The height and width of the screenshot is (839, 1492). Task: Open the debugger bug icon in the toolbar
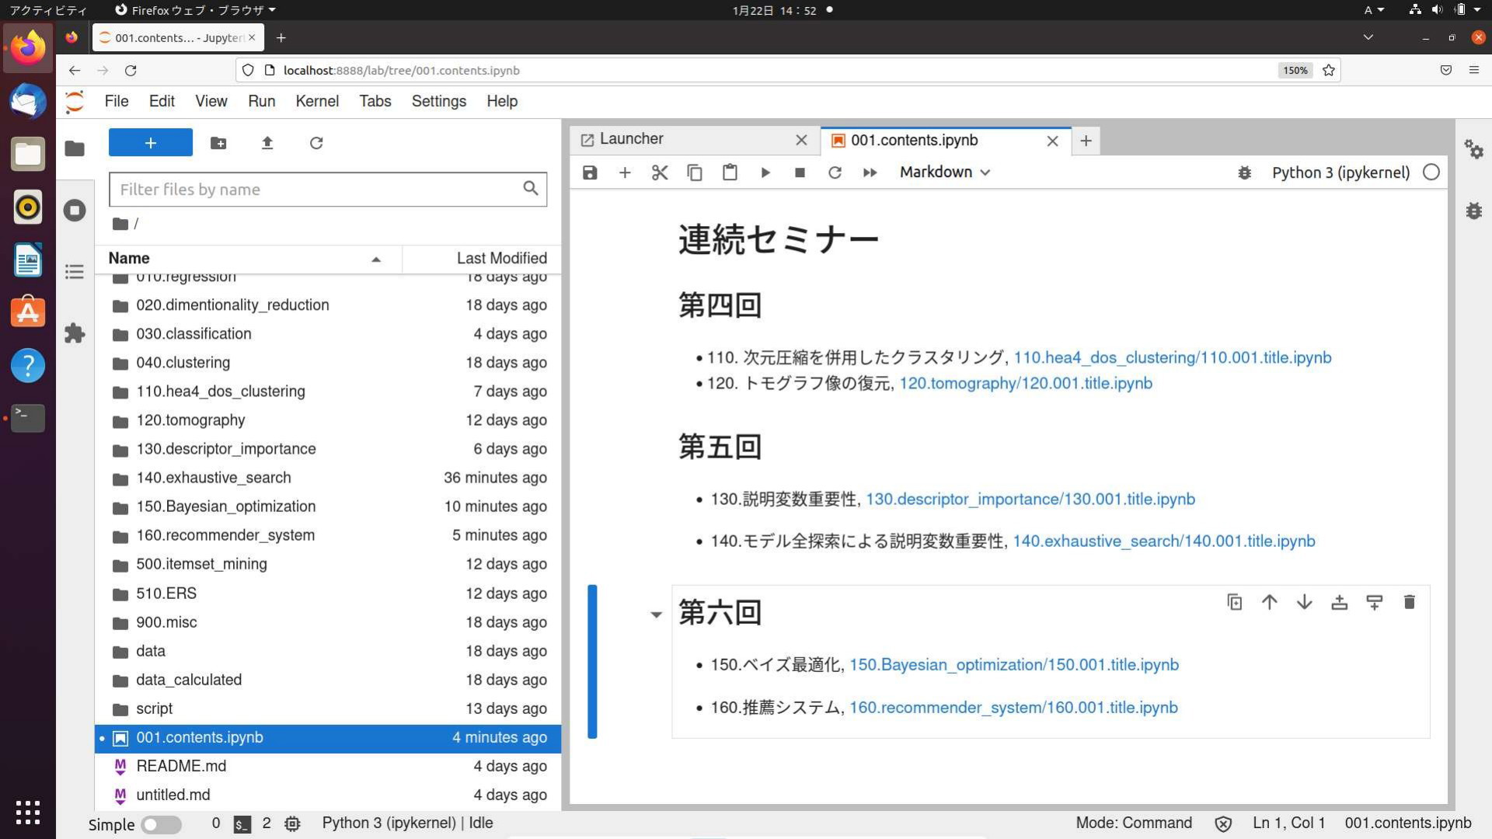pyautogui.click(x=1244, y=172)
